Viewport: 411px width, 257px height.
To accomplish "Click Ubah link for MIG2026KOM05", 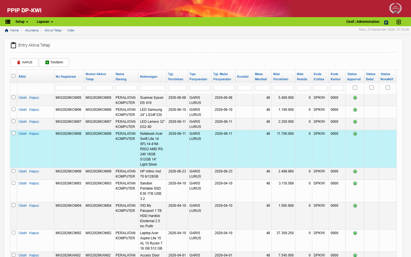I will click(23, 98).
